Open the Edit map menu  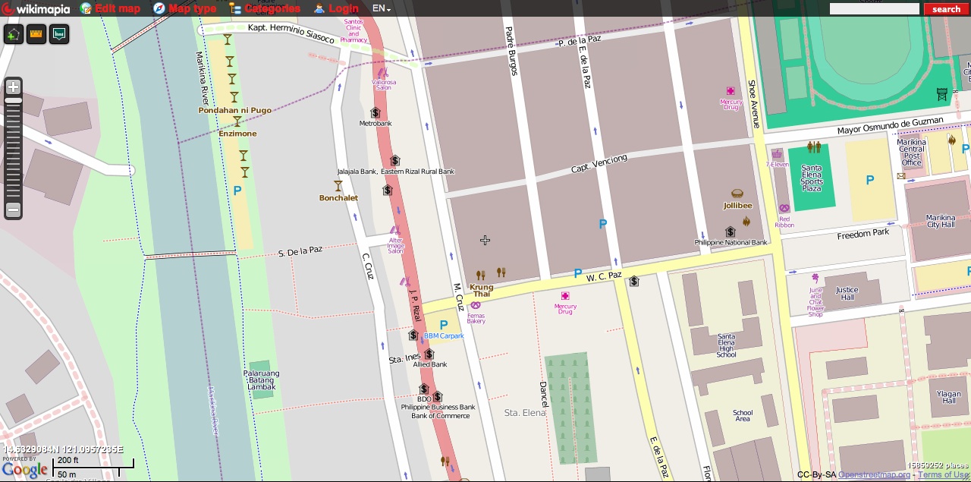coord(111,8)
